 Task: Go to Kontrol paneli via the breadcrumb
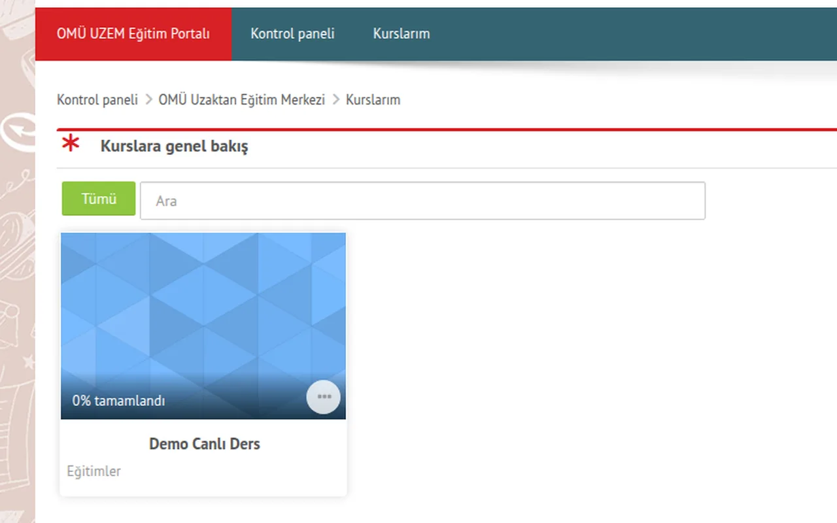(x=97, y=100)
